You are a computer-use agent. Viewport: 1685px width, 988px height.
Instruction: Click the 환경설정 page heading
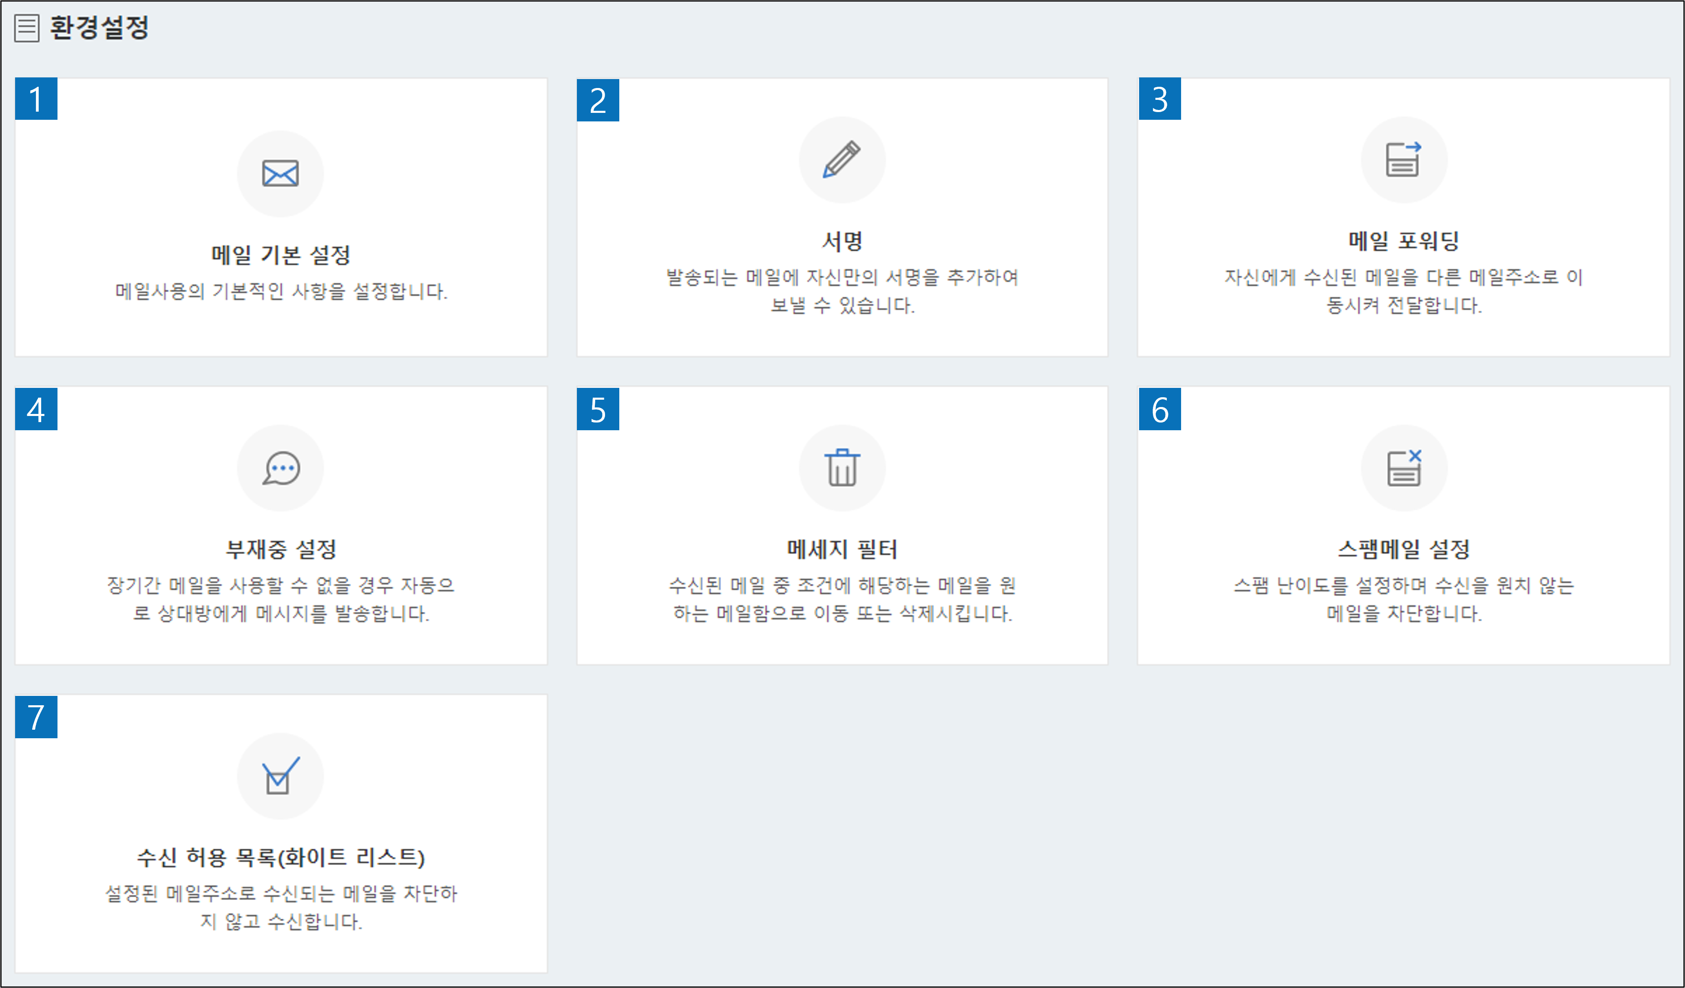(99, 27)
